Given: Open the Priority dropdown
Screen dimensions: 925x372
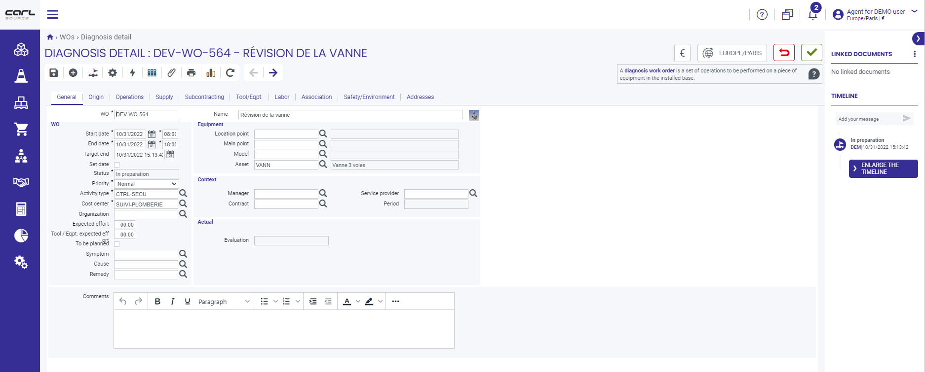Looking at the screenshot, I should [x=147, y=184].
